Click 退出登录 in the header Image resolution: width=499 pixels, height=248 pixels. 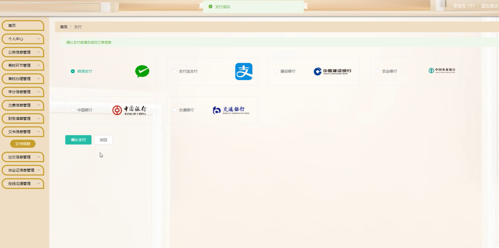pos(490,6)
